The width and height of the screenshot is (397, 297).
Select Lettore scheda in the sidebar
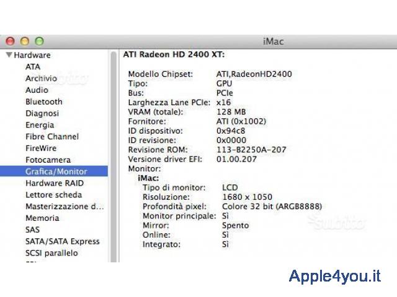point(53,194)
